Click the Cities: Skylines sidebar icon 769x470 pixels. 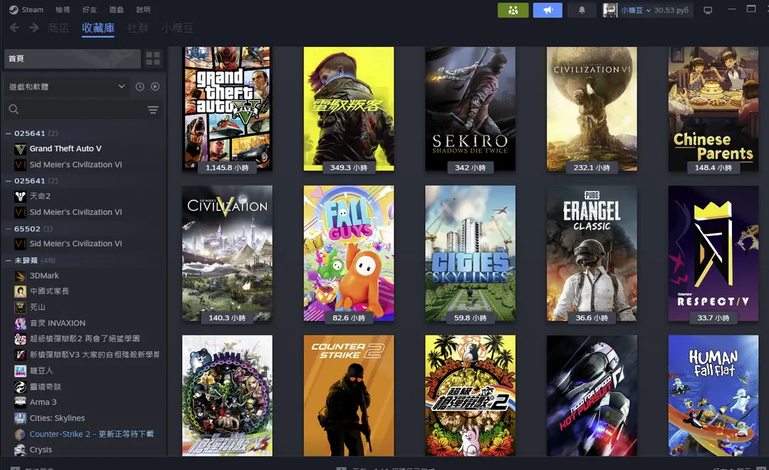tap(20, 418)
